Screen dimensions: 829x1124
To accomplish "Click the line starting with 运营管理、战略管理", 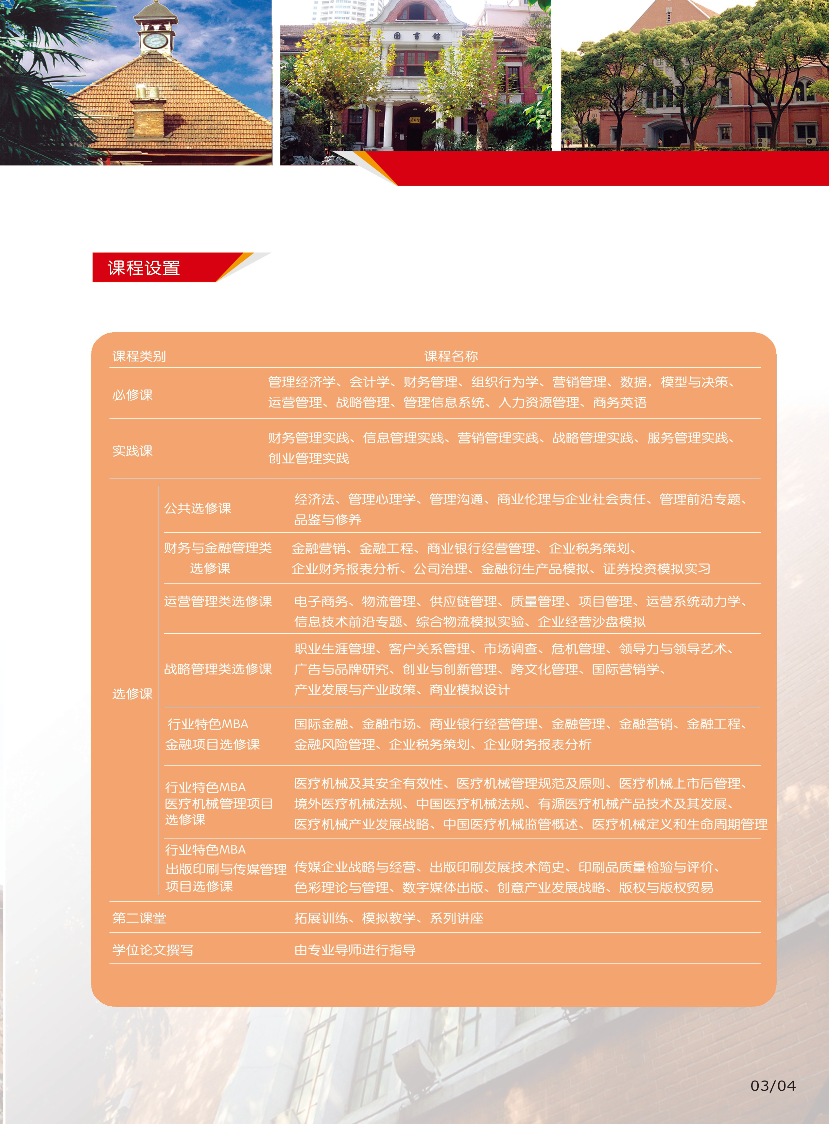I will [457, 403].
